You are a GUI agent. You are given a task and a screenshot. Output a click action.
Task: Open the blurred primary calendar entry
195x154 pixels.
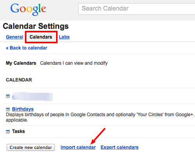coord(32,97)
